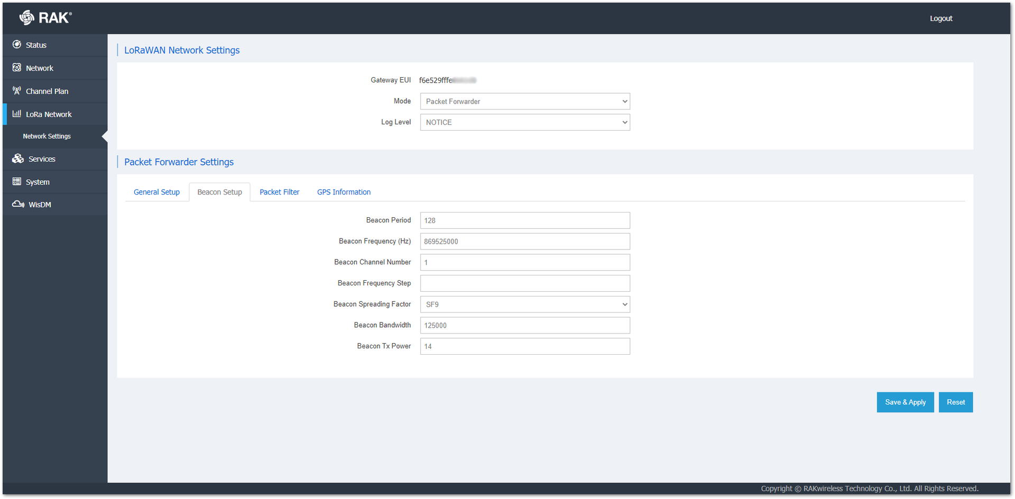The image size is (1015, 499).
Task: Click the Beacon Tx Power field
Action: (525, 346)
